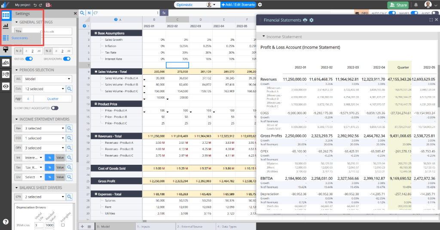
Task: Open scenario settings gear icon
Action: [260, 5]
